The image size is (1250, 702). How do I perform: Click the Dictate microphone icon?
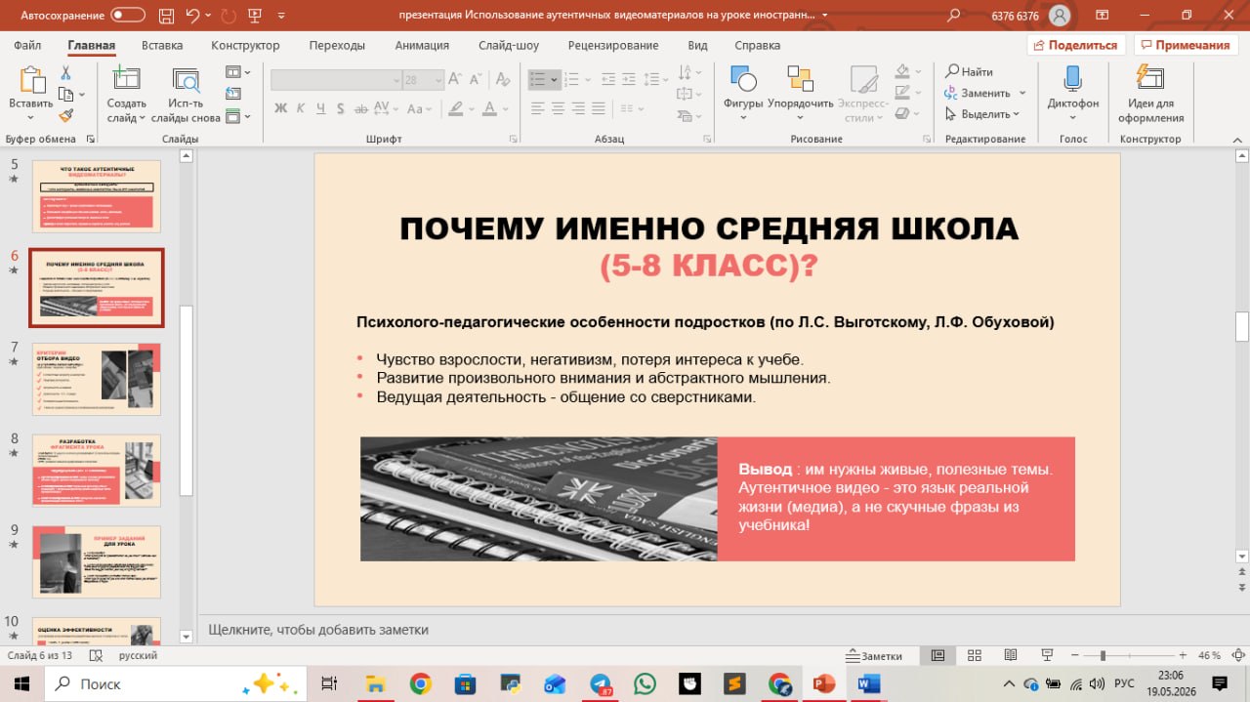click(x=1072, y=80)
